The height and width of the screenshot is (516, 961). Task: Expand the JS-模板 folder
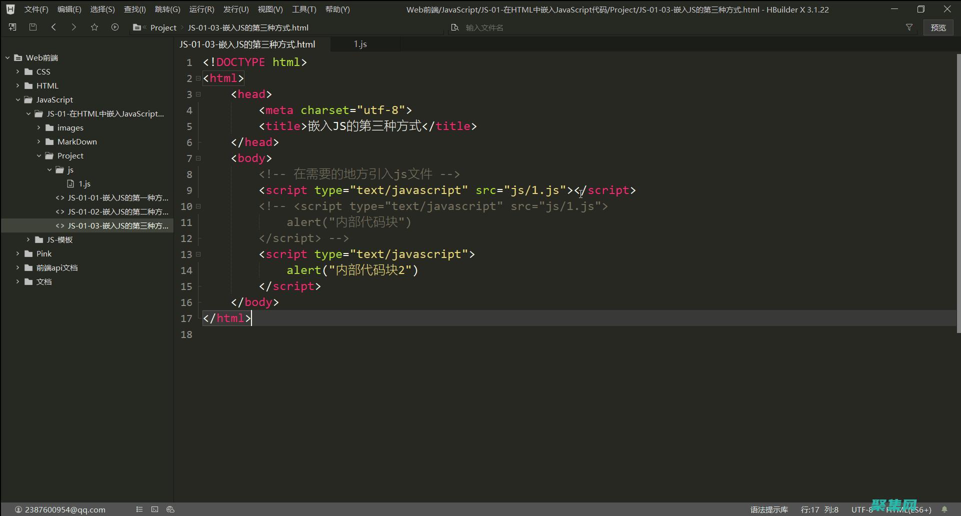click(x=28, y=240)
